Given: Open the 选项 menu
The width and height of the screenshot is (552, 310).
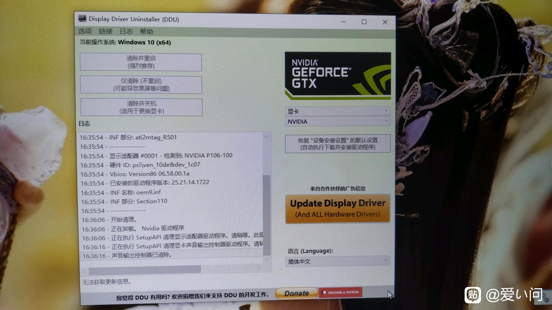Looking at the screenshot, I should pos(85,31).
